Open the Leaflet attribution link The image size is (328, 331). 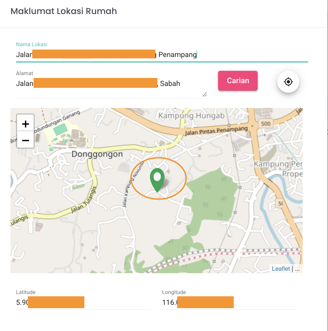pyautogui.click(x=281, y=269)
